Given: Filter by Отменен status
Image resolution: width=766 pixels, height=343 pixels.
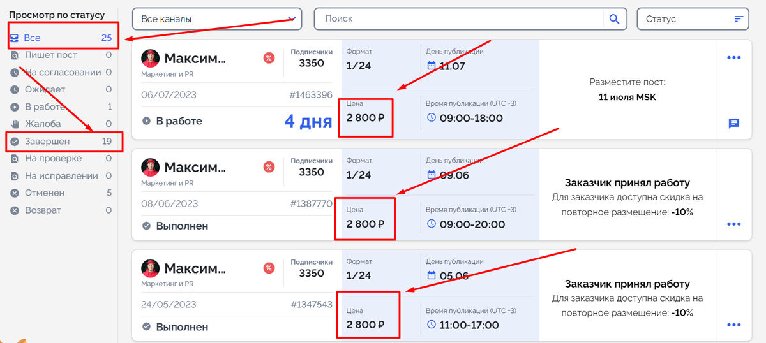Looking at the screenshot, I should point(44,193).
